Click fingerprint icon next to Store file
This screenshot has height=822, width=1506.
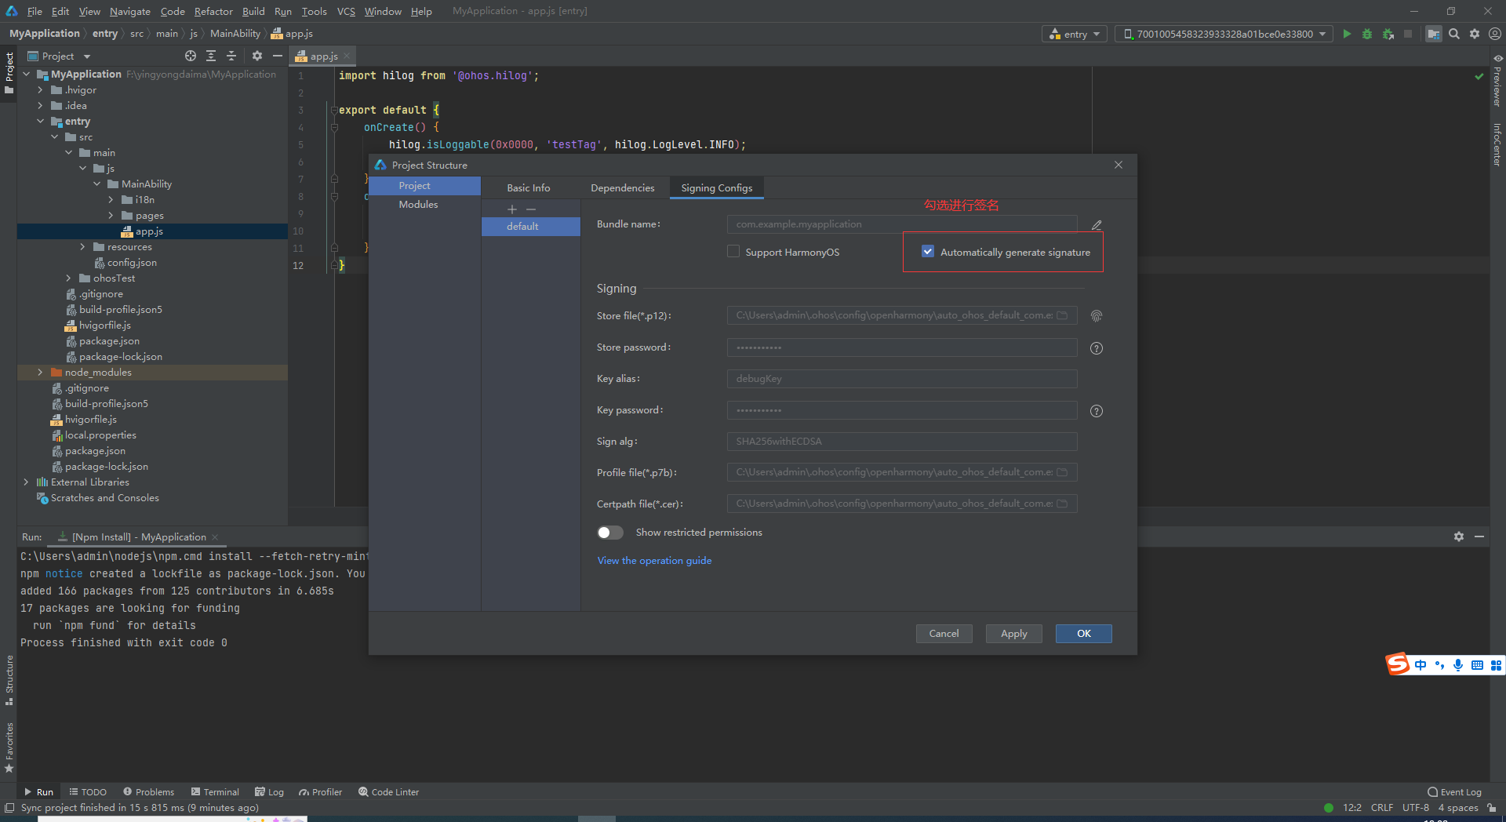tap(1097, 316)
